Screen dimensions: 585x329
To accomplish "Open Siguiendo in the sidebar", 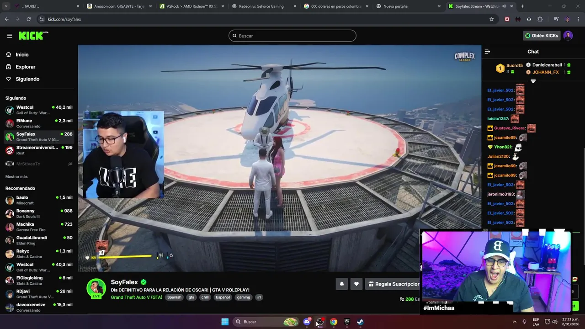I will (27, 79).
